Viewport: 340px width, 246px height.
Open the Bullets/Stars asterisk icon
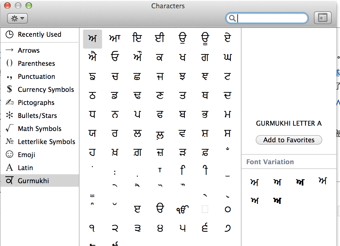[9, 116]
